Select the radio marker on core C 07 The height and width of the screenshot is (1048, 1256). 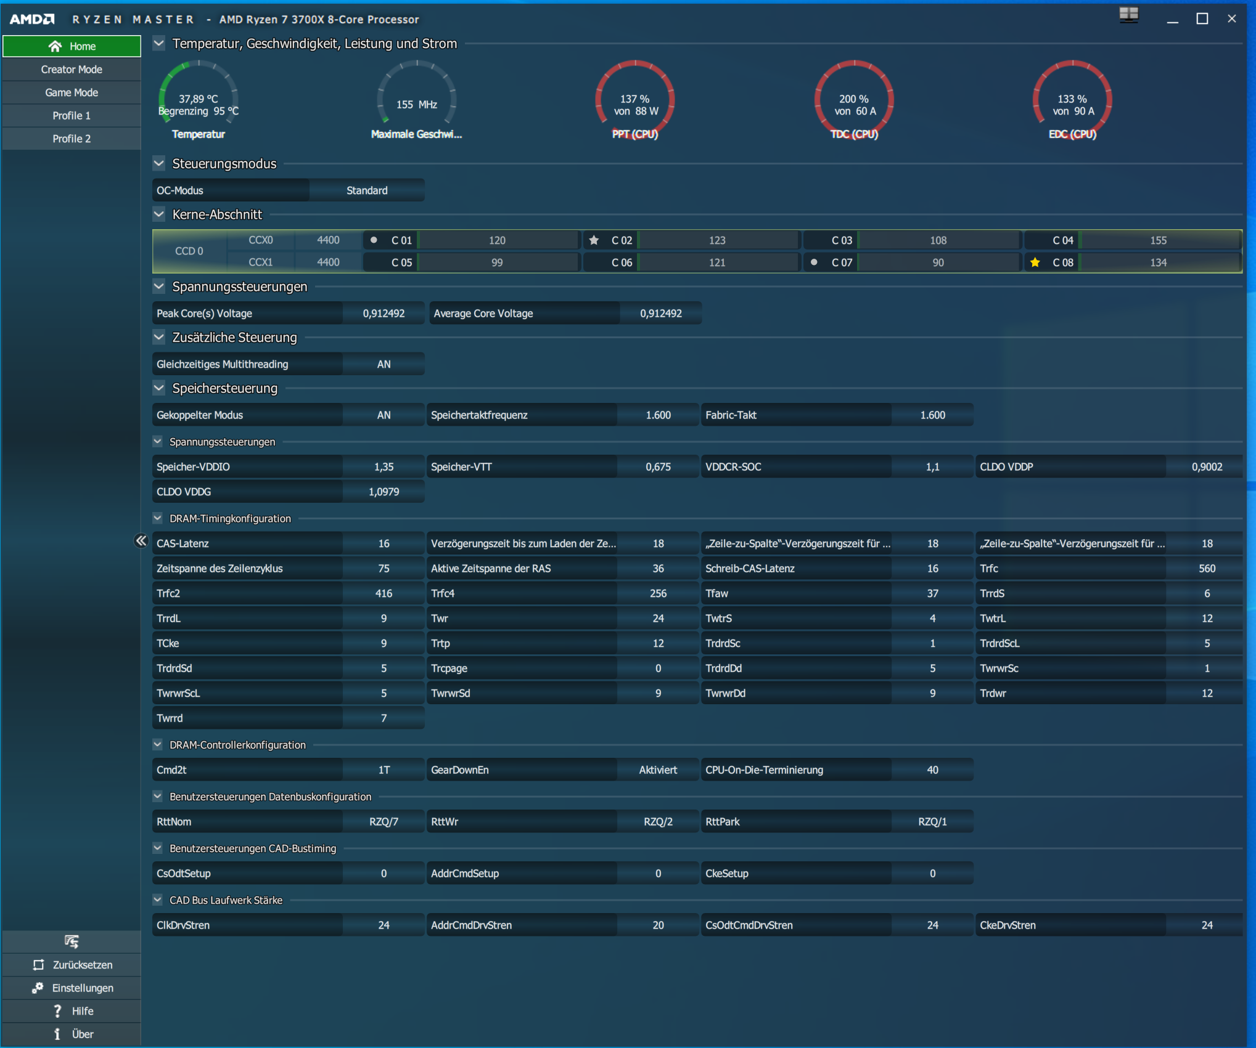pos(815,262)
